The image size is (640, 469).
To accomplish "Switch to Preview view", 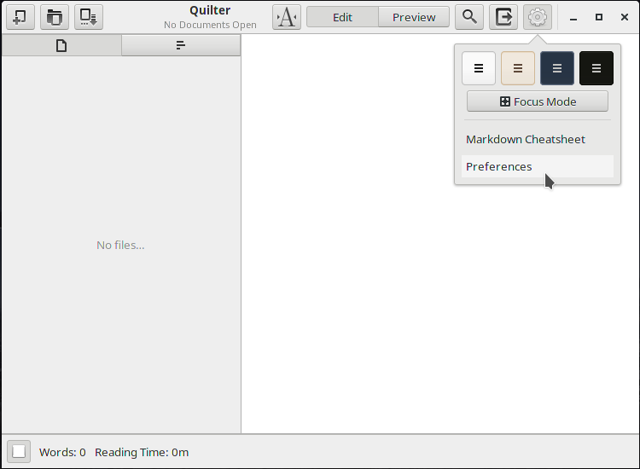I will pyautogui.click(x=414, y=17).
